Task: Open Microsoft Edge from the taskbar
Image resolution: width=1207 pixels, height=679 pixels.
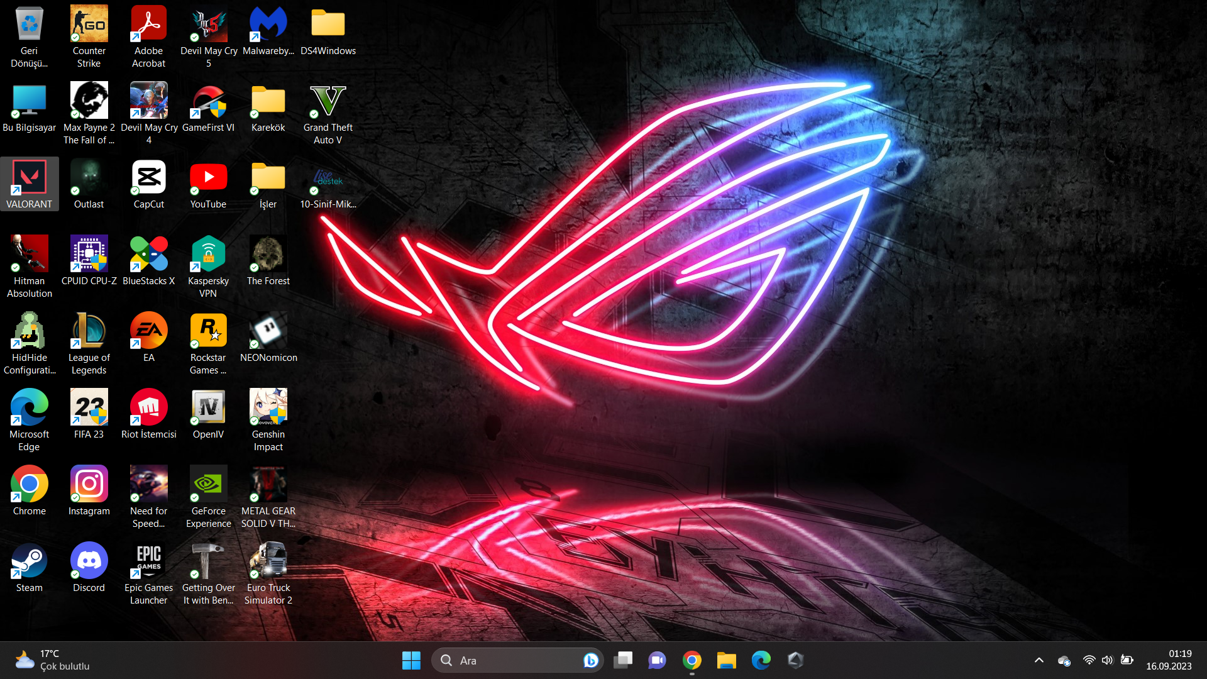Action: tap(761, 660)
